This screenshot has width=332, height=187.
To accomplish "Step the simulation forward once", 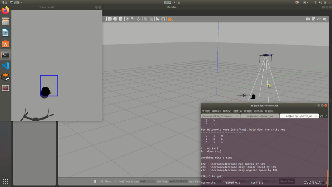I will [102, 181].
